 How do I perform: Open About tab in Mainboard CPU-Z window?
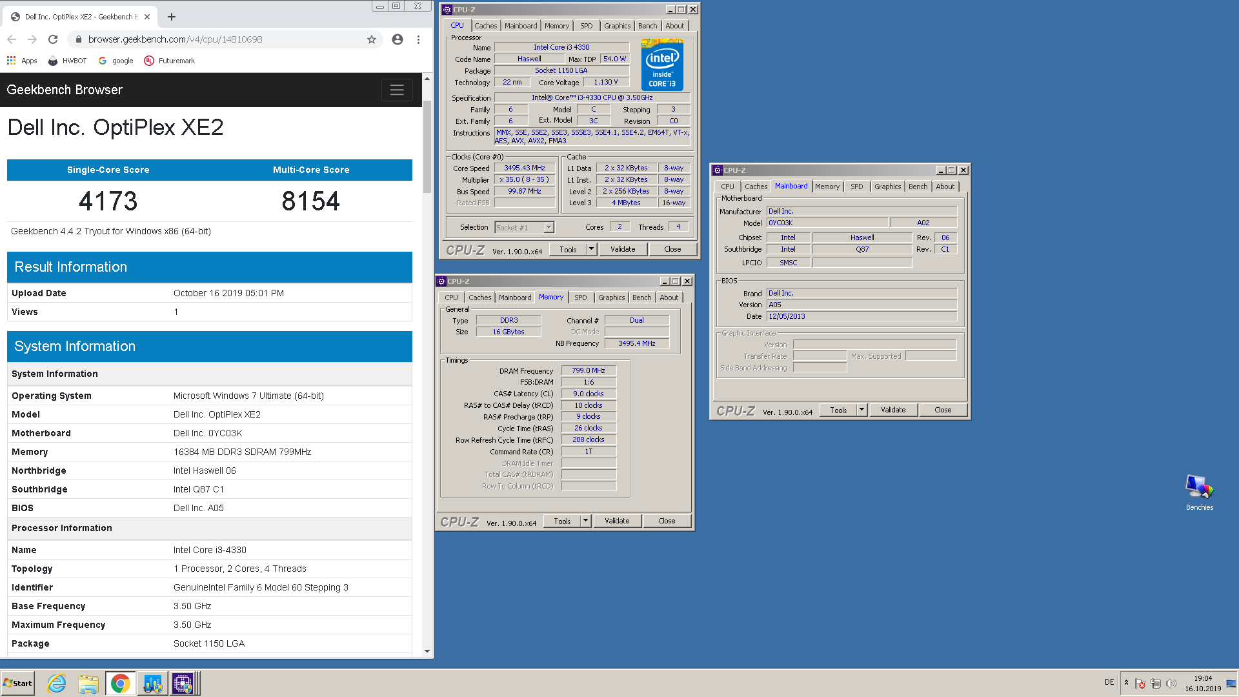(x=945, y=187)
